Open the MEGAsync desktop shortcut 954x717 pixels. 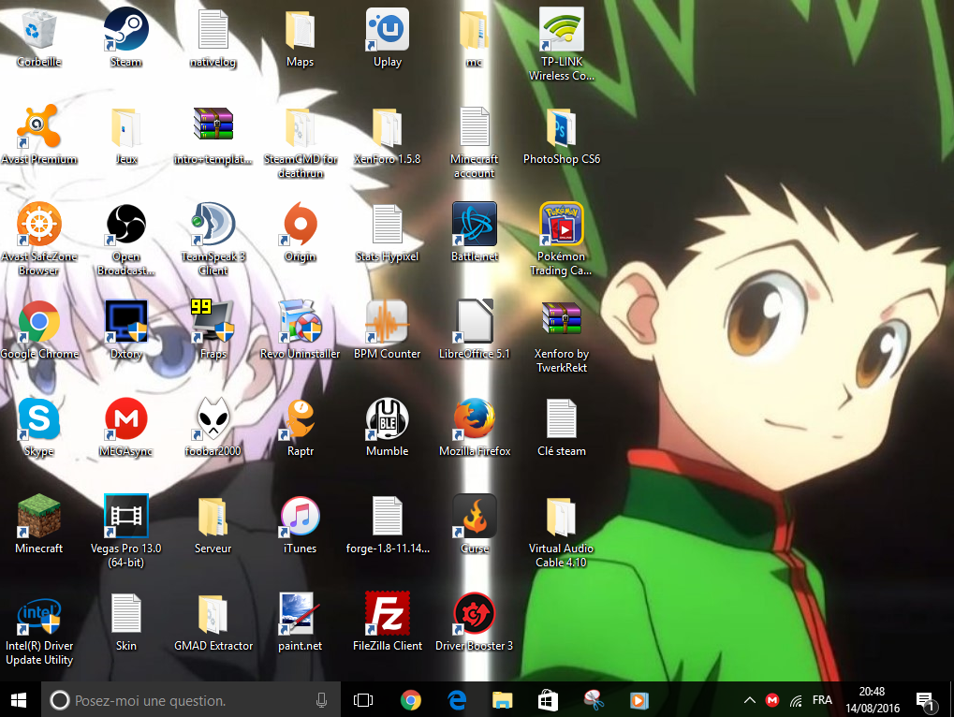[x=126, y=418]
